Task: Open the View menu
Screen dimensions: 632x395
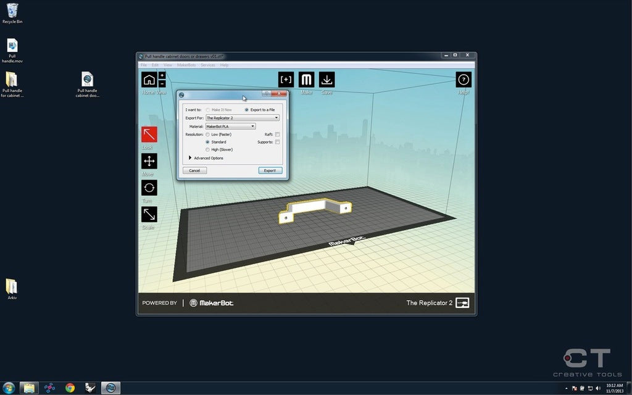Action: click(x=168, y=65)
